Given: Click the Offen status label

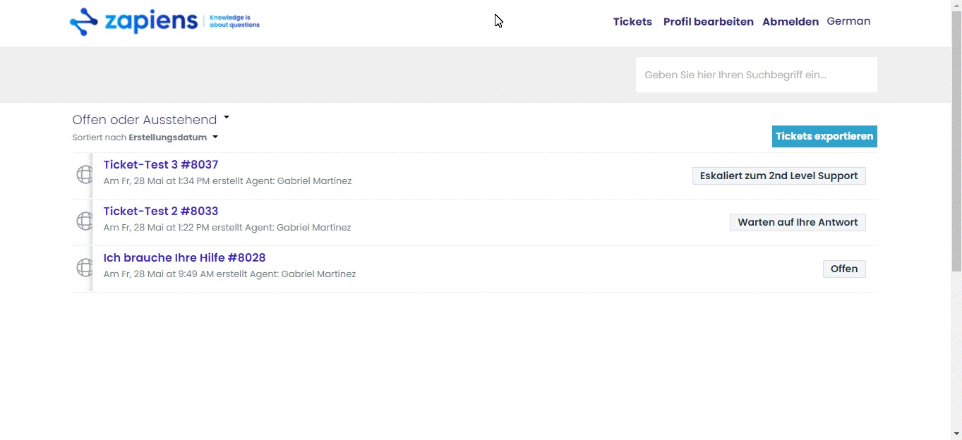Looking at the screenshot, I should point(844,269).
